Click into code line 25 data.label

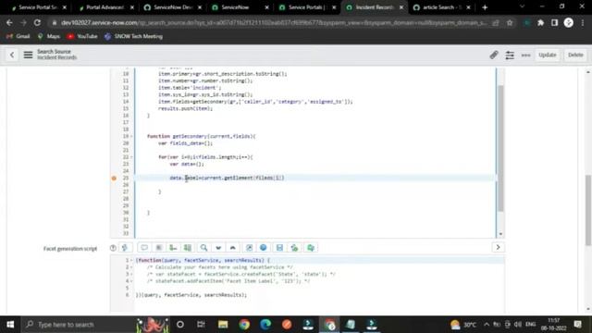point(227,178)
